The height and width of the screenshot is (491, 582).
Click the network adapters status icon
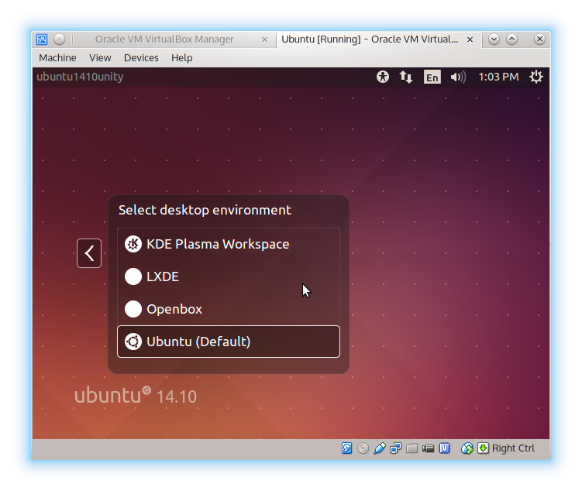click(396, 448)
